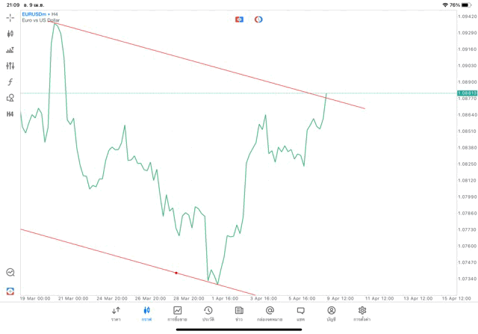Open the indicators icon in the left sidebar
Viewport: 478px width, 334px height.
(10, 49)
